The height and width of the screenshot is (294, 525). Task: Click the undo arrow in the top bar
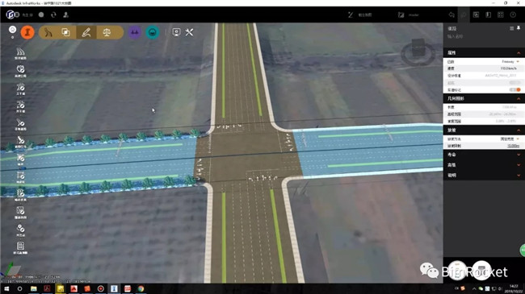click(451, 14)
